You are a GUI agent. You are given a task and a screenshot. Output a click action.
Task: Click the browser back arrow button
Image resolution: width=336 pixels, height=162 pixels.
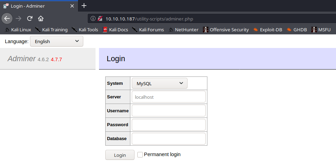click(x=7, y=18)
